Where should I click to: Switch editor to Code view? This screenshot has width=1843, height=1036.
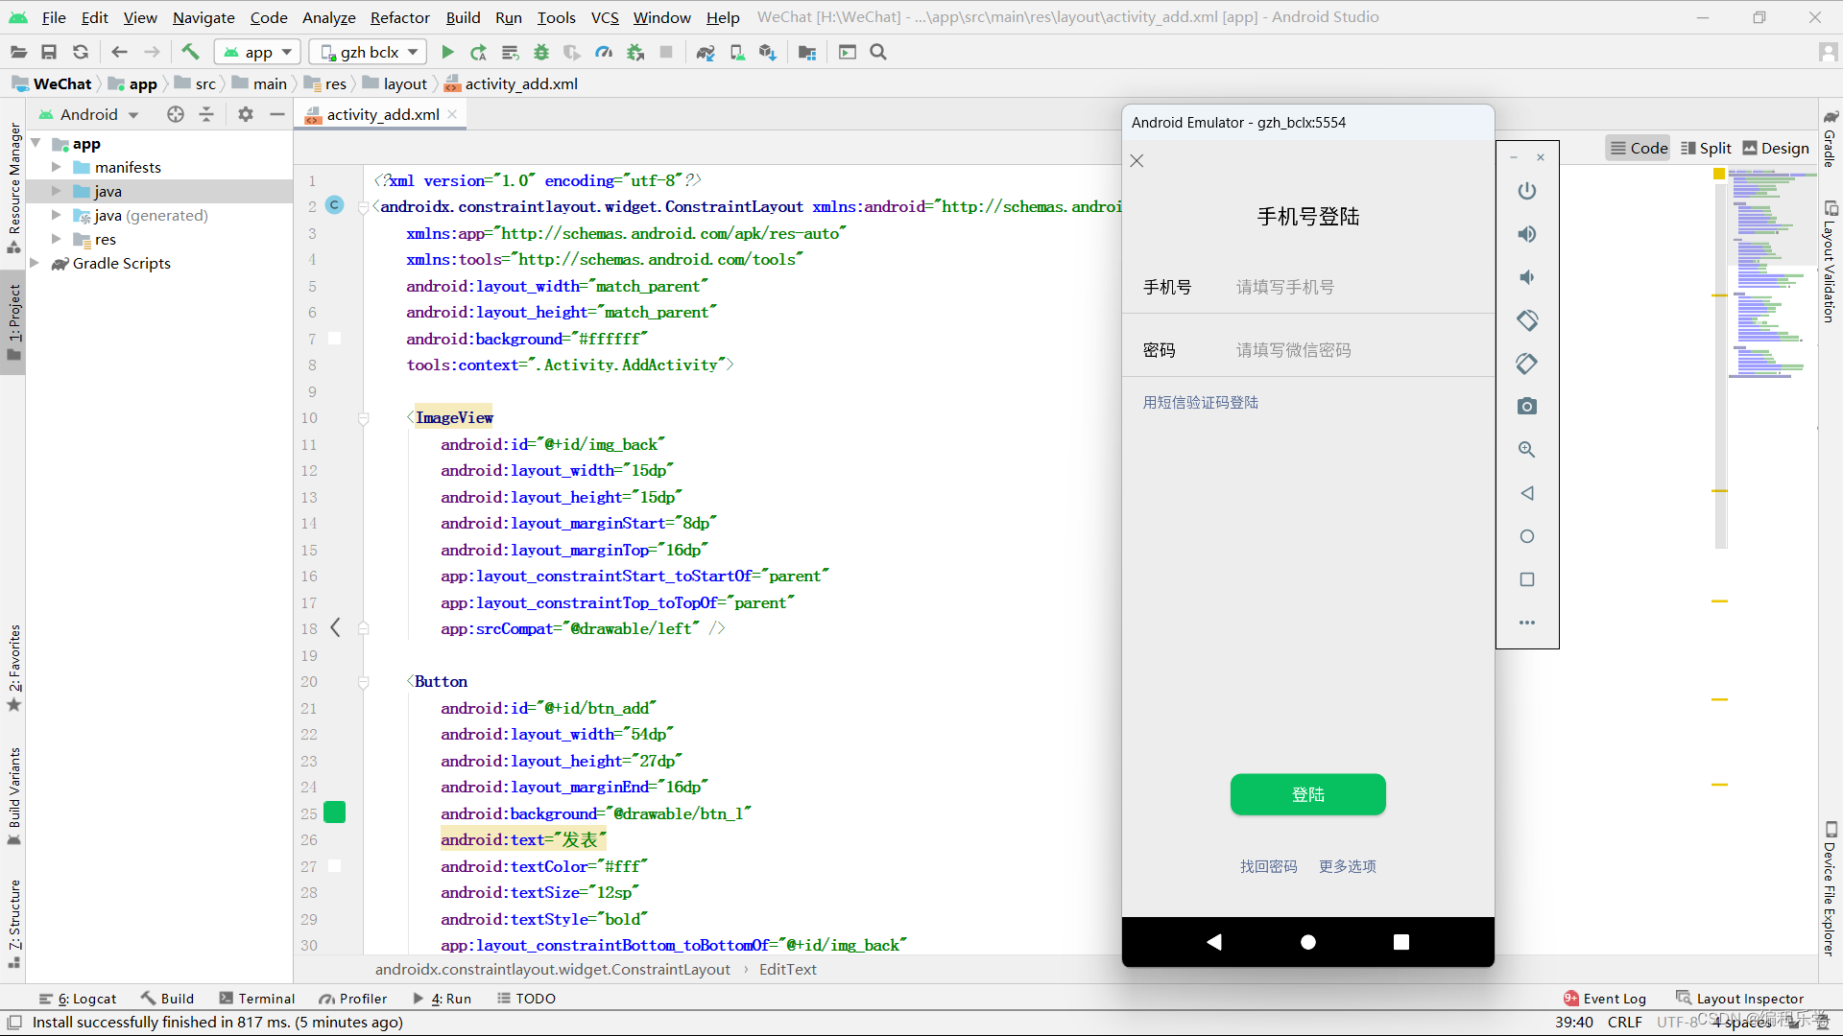click(x=1639, y=148)
